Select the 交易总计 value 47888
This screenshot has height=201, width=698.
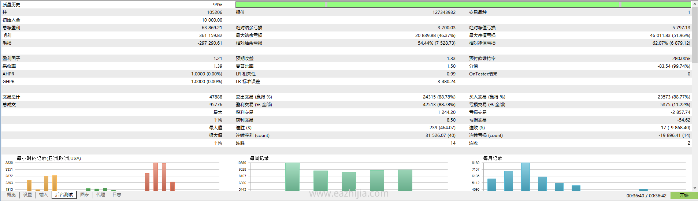[216, 97]
